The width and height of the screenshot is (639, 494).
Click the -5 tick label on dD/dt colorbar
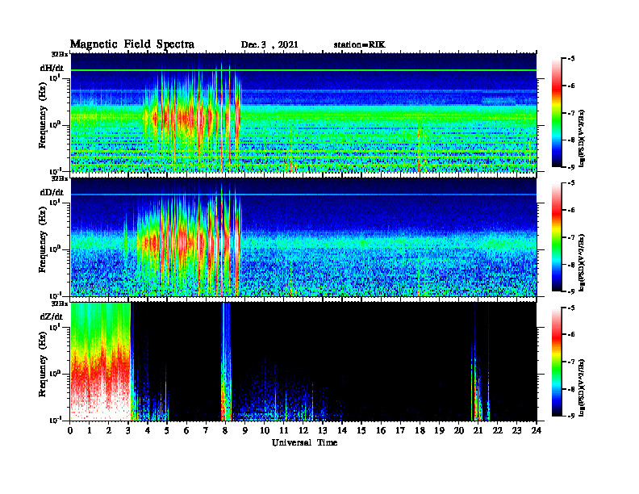tap(571, 183)
